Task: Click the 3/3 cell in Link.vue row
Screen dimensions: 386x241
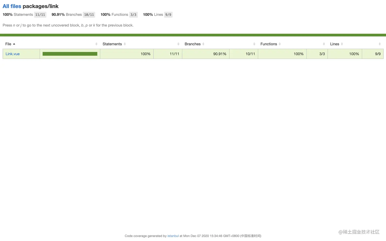Action: (317, 54)
